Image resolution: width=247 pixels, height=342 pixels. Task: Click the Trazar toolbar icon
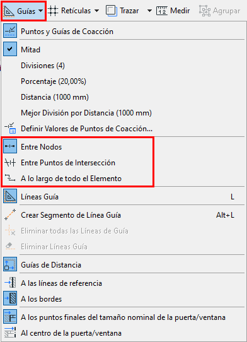tap(112, 11)
